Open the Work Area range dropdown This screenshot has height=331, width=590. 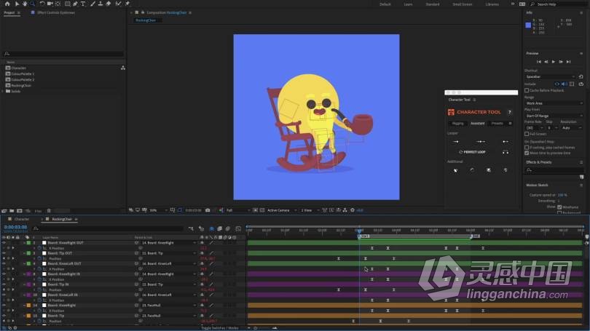[x=551, y=103]
